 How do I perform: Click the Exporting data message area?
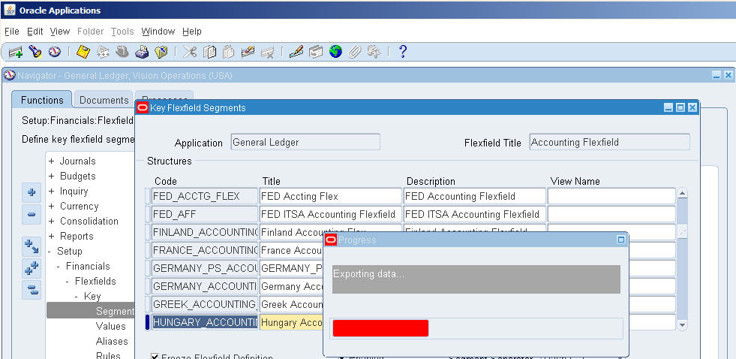tap(476, 279)
